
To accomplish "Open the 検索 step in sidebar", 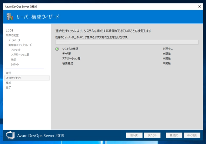I will [14, 60].
